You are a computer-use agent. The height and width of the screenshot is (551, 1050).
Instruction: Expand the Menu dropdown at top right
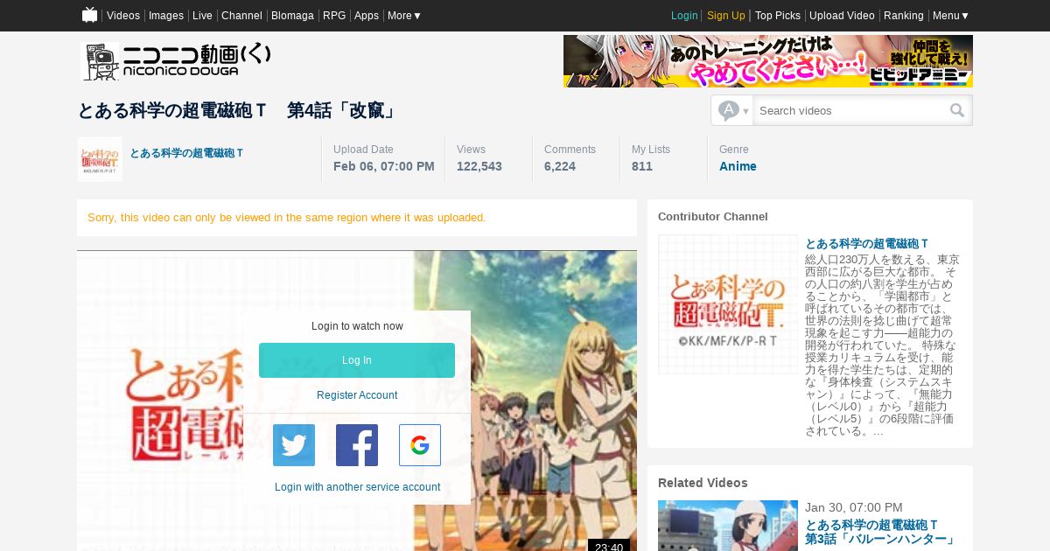(951, 16)
